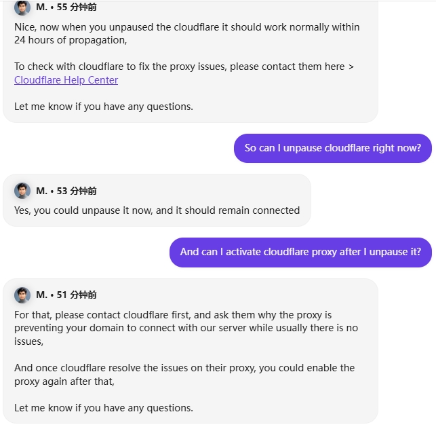This screenshot has width=436, height=429.
Task: Click the '24 hours of propagation' text line
Action: [71, 40]
